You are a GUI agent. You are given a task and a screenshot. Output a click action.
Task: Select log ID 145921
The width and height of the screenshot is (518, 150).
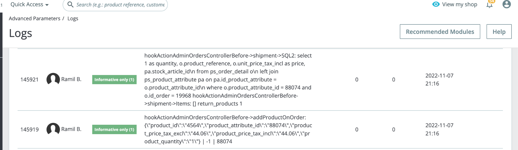[x=29, y=80]
